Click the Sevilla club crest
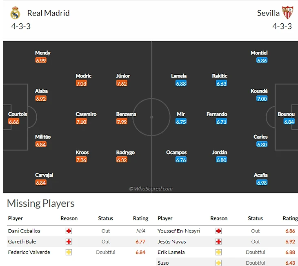Image resolution: width=298 pixels, height=266 pixels. tap(288, 13)
